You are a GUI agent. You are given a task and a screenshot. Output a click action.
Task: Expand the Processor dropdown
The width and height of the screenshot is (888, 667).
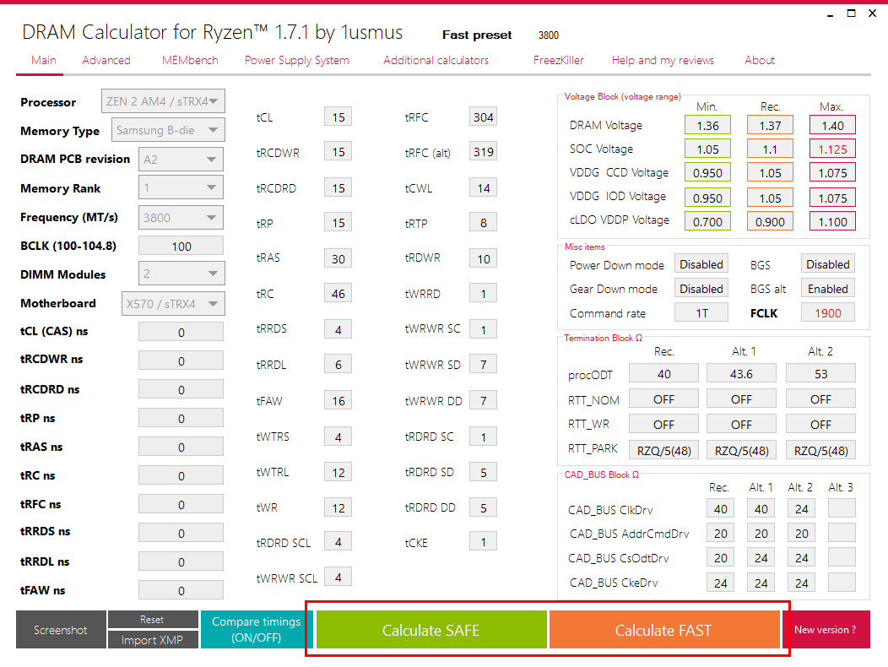[x=163, y=101]
